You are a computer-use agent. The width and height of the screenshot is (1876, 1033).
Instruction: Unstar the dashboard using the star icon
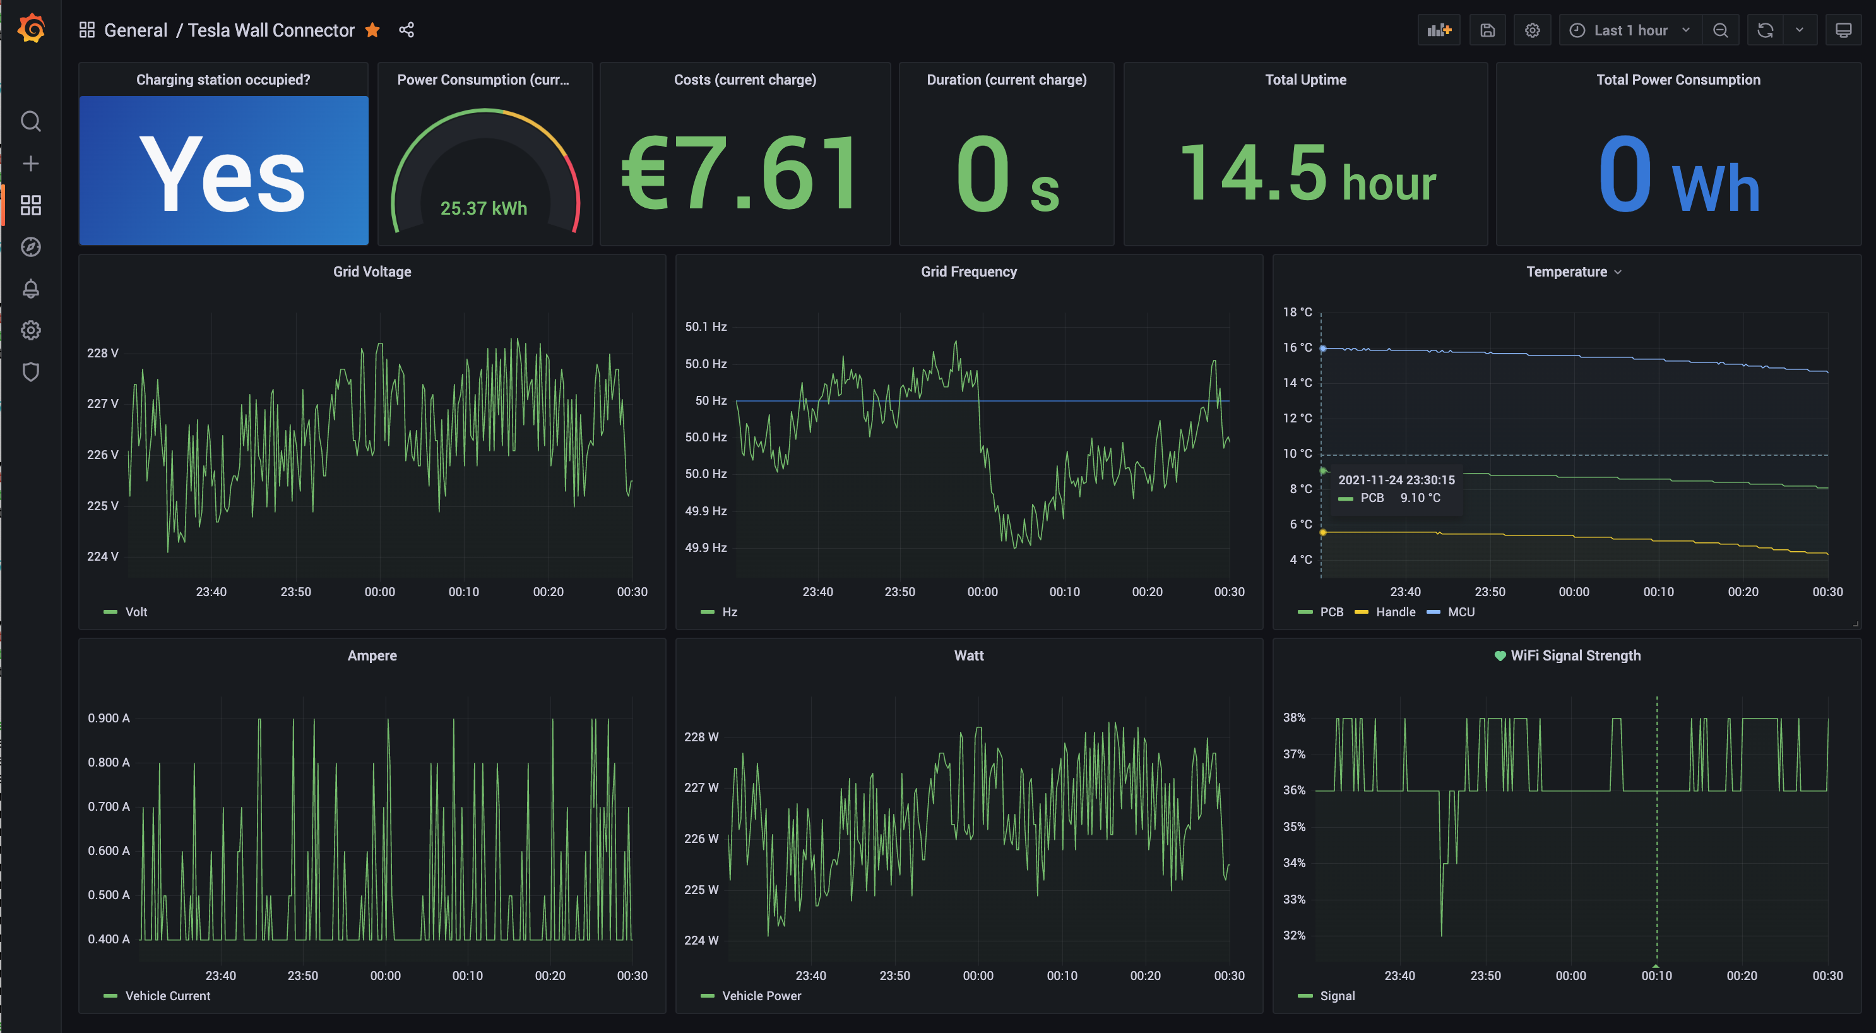click(x=373, y=30)
